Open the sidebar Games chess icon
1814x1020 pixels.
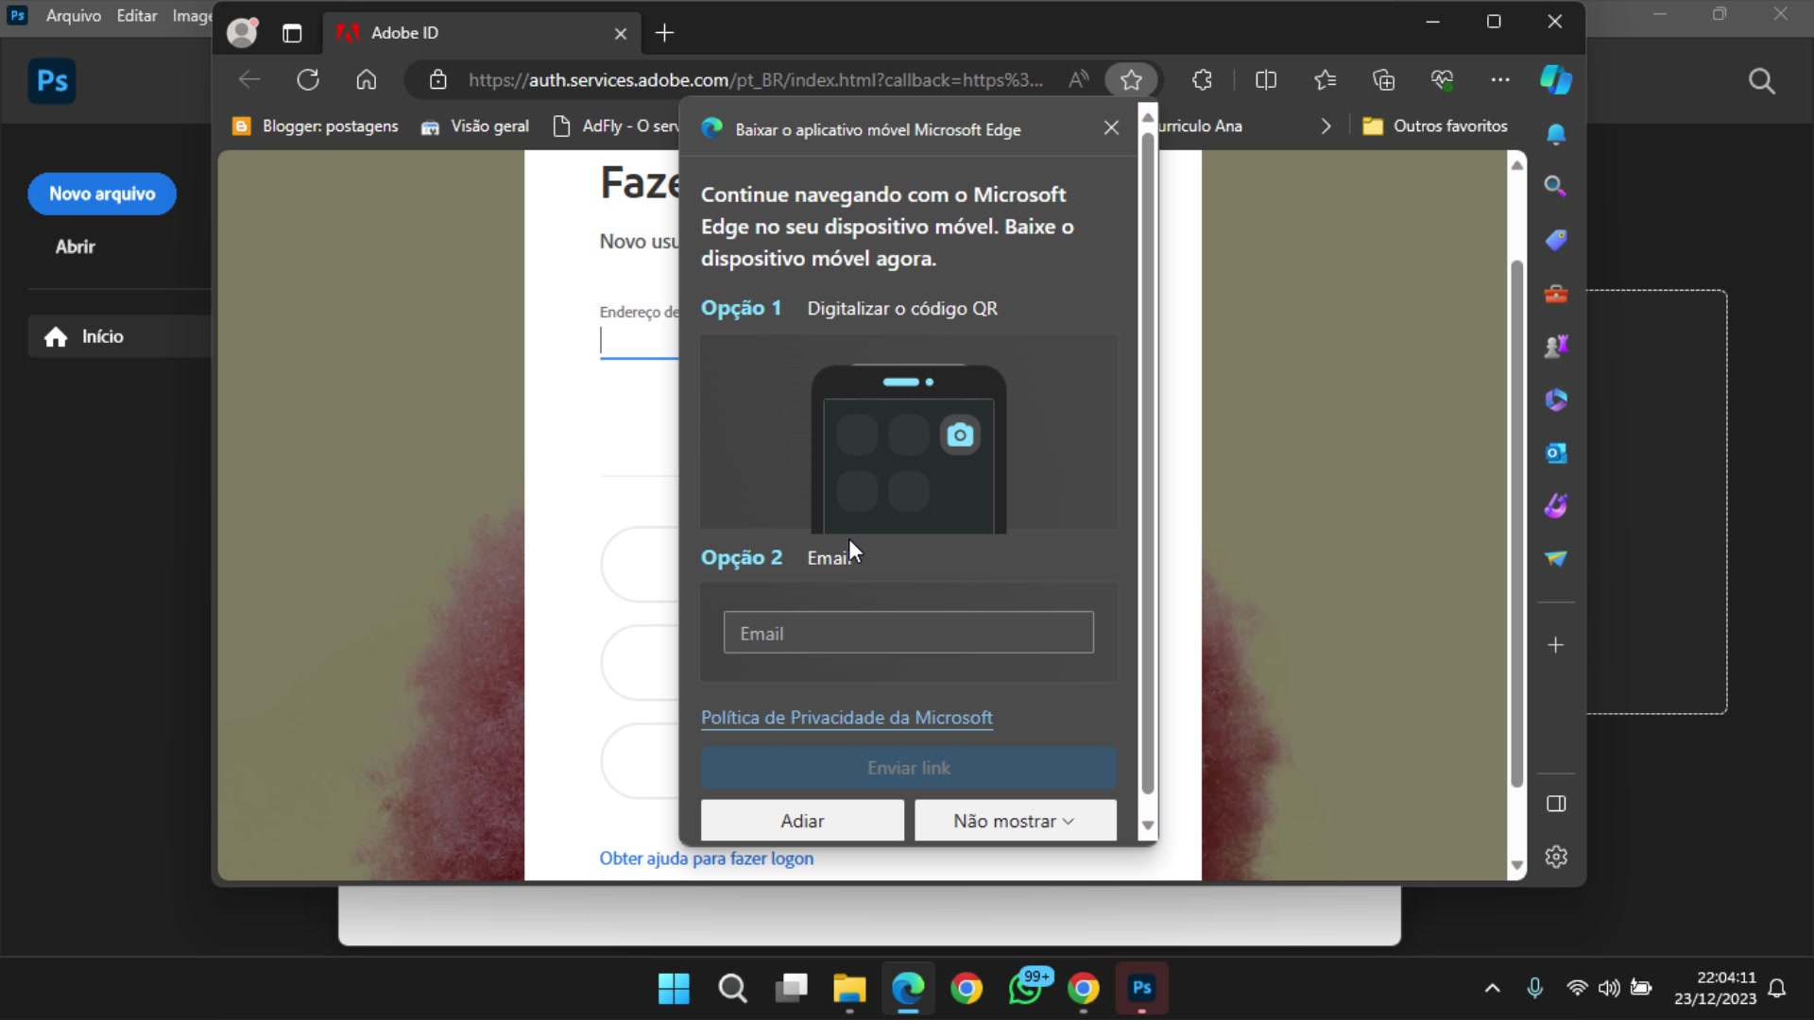(1556, 347)
